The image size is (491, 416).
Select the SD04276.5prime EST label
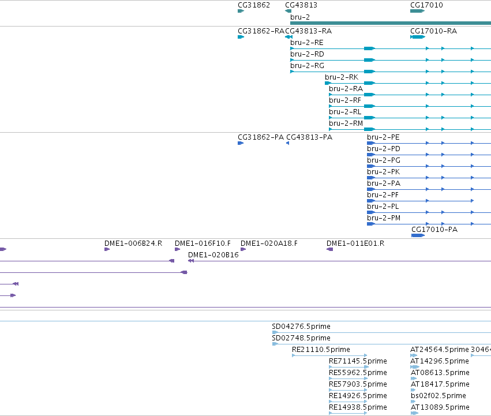[x=301, y=327]
